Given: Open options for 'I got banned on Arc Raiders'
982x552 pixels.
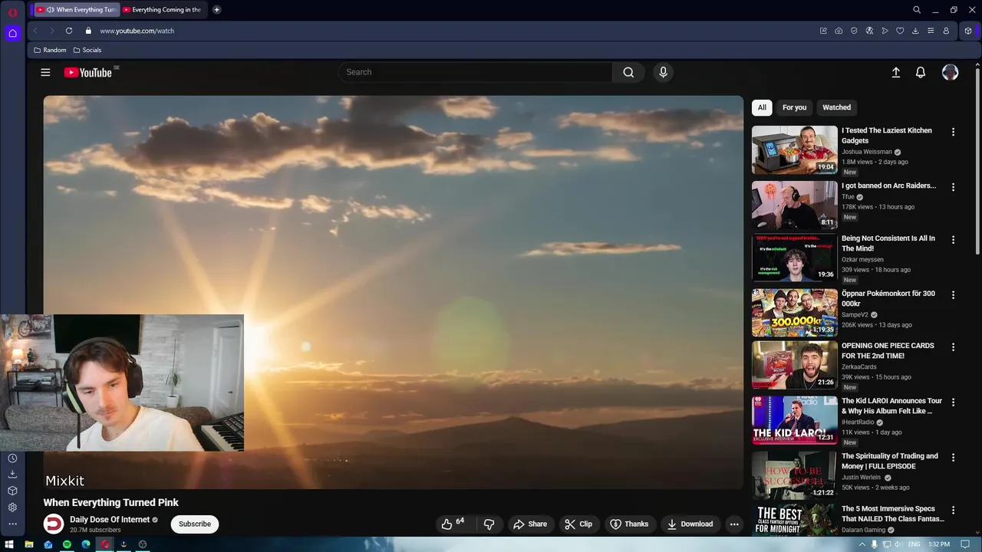Looking at the screenshot, I should click(x=953, y=187).
